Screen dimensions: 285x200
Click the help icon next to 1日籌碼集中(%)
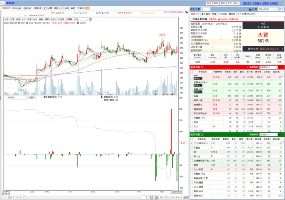point(221,40)
